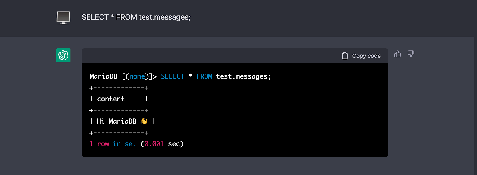The height and width of the screenshot is (175, 477).
Task: Click the blue SELECT keyword in code block
Action: pos(173,76)
